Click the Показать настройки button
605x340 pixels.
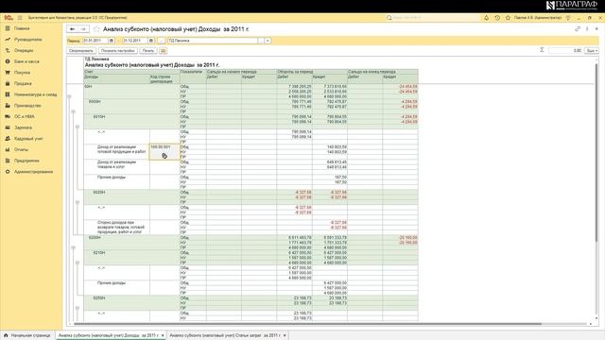[117, 50]
